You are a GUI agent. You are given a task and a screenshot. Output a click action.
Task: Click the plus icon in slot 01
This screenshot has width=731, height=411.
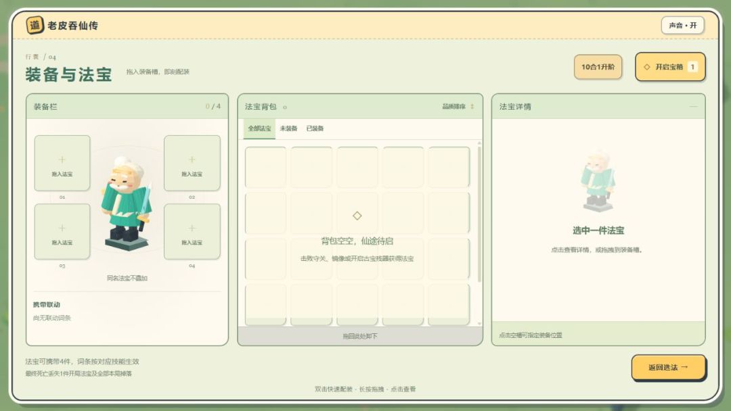tap(62, 160)
